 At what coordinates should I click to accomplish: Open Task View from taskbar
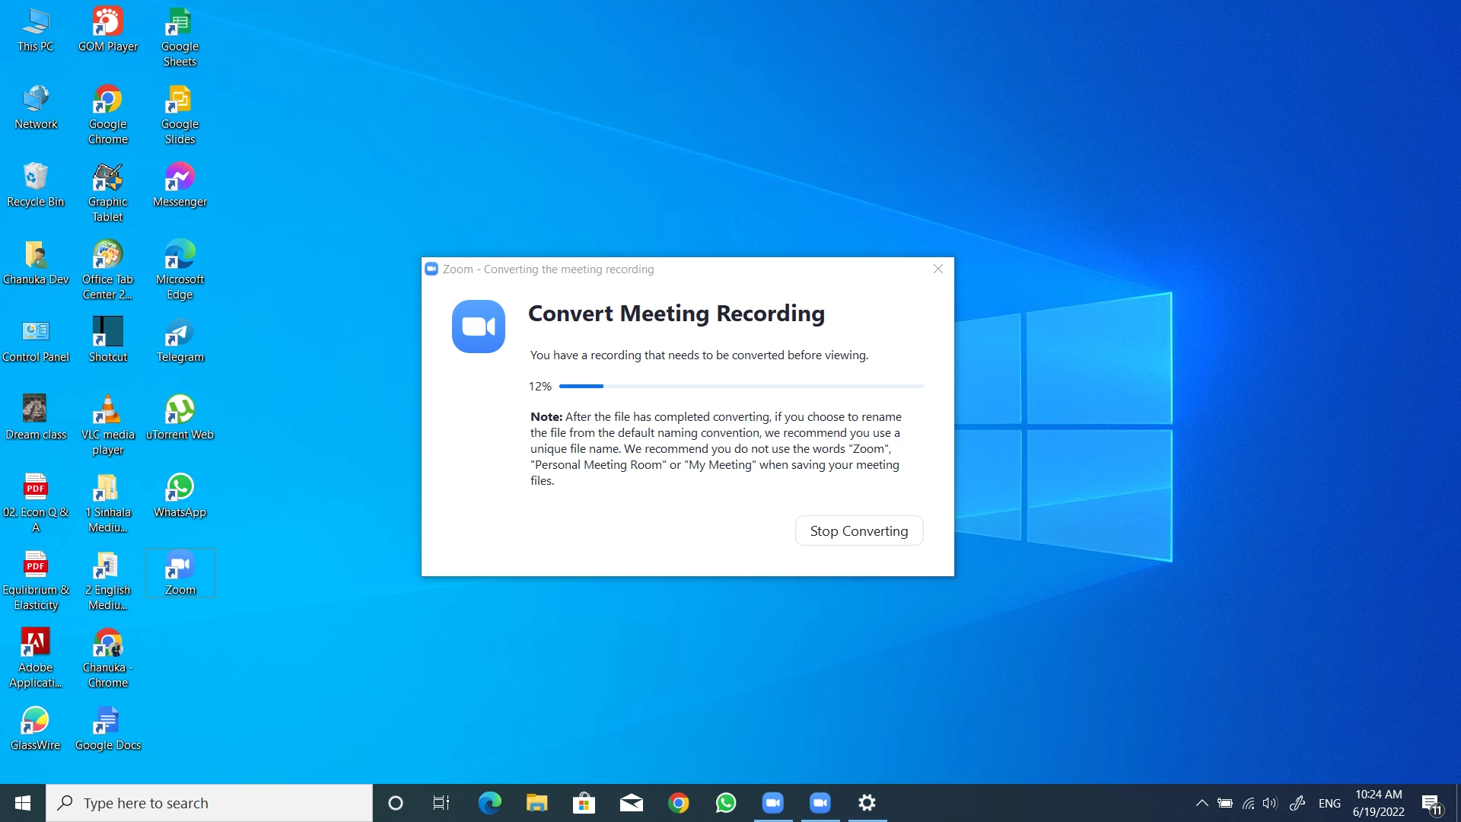click(x=441, y=803)
